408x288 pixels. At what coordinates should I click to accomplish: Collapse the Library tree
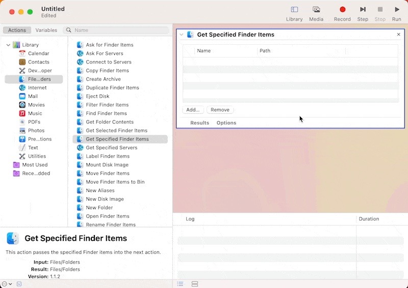(8, 45)
